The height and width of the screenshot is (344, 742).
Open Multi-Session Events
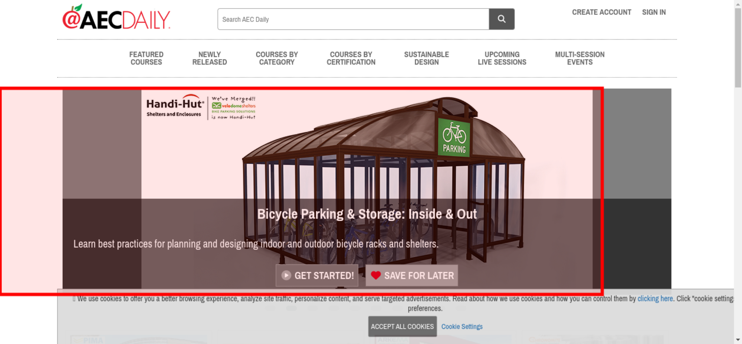(x=580, y=58)
